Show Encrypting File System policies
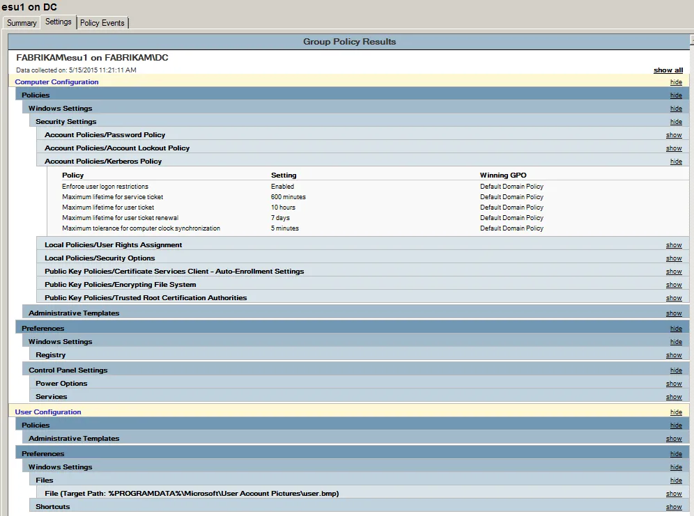The image size is (694, 516). pos(674,285)
